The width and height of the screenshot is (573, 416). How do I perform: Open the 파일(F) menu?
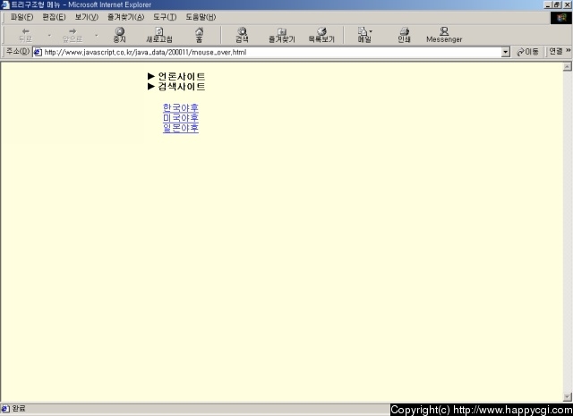(x=21, y=17)
